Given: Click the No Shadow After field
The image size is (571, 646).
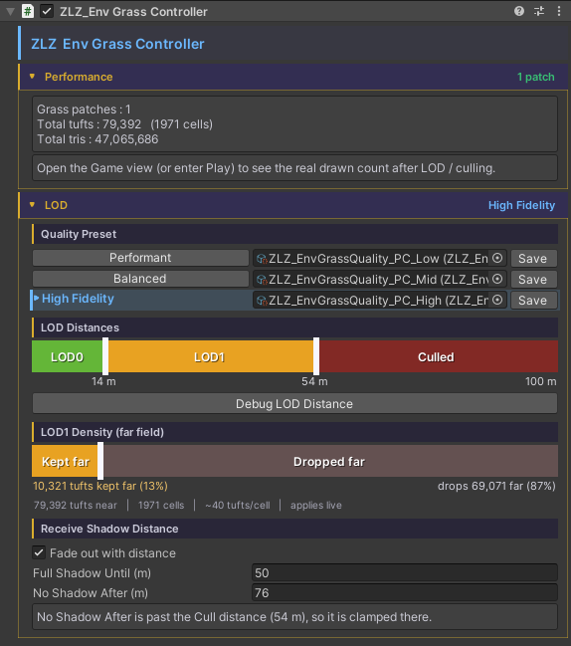Looking at the screenshot, I should [x=405, y=592].
